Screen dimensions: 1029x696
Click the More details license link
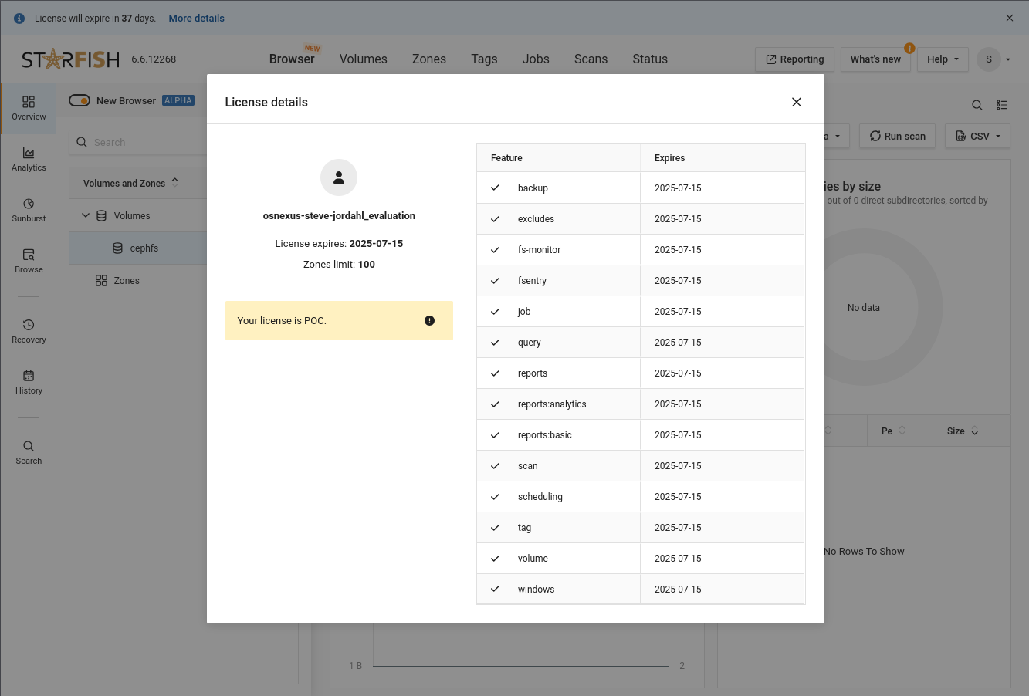[196, 19]
